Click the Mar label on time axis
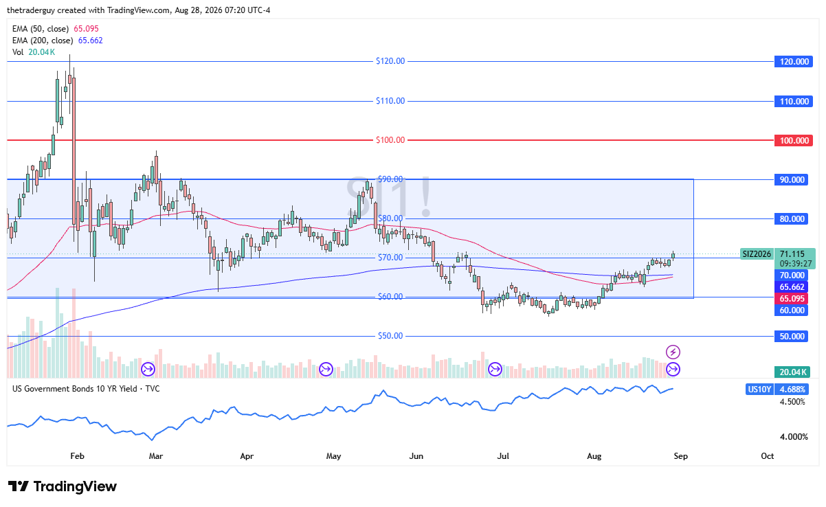826x507 pixels. (156, 455)
